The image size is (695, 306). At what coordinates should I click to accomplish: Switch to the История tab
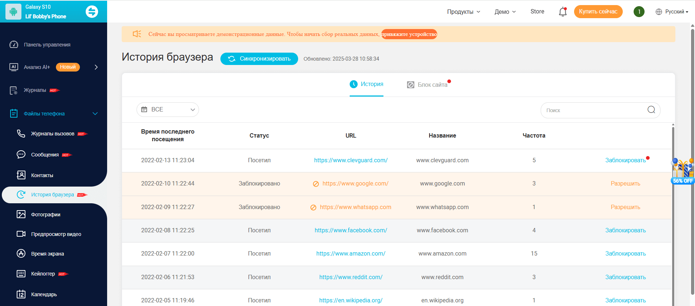coord(366,84)
